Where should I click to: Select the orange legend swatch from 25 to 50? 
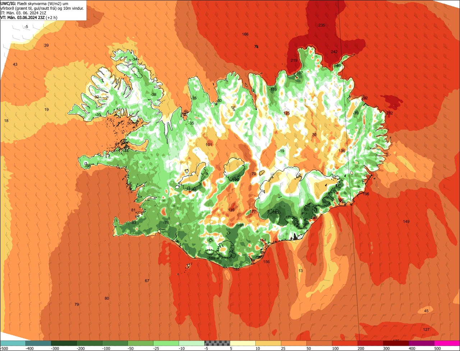[294, 343]
